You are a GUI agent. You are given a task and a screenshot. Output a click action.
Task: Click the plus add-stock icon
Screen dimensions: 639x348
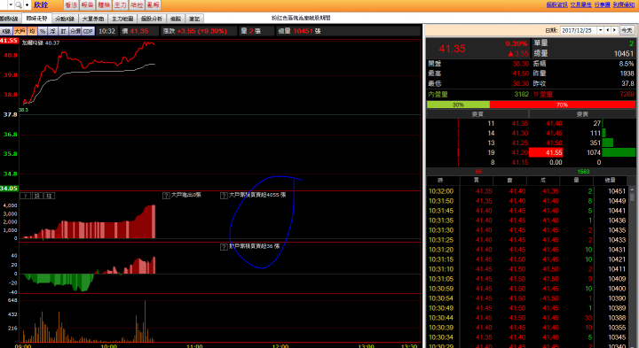pos(27,5)
